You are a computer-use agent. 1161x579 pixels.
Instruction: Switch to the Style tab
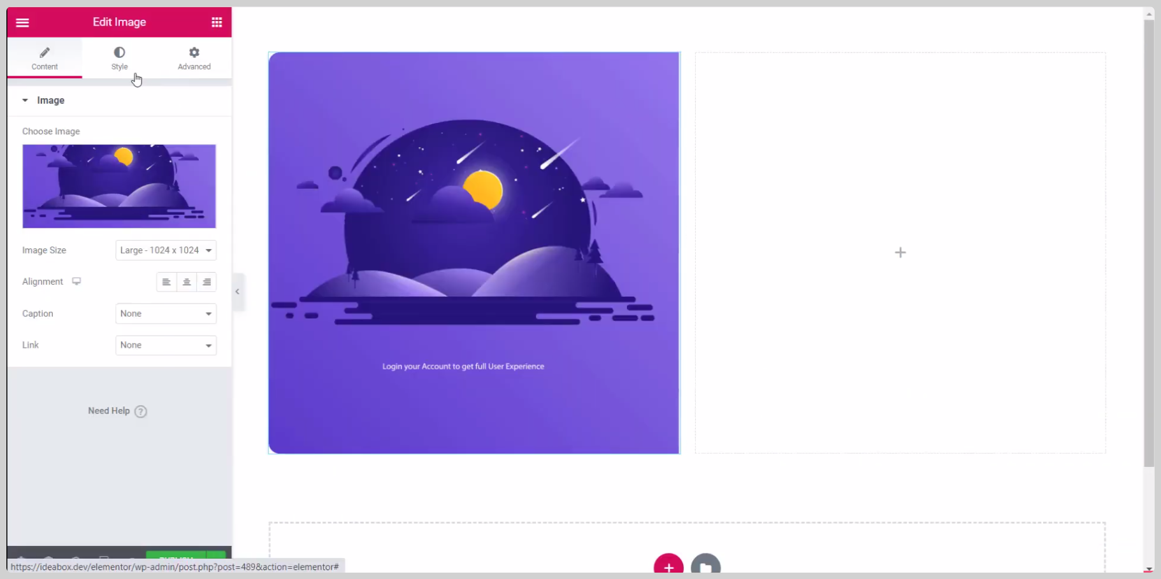pos(119,58)
